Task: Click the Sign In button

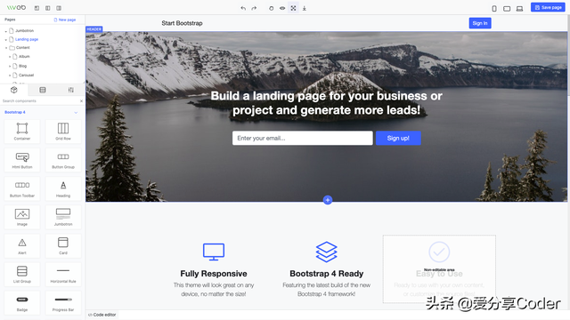Action: (x=480, y=23)
